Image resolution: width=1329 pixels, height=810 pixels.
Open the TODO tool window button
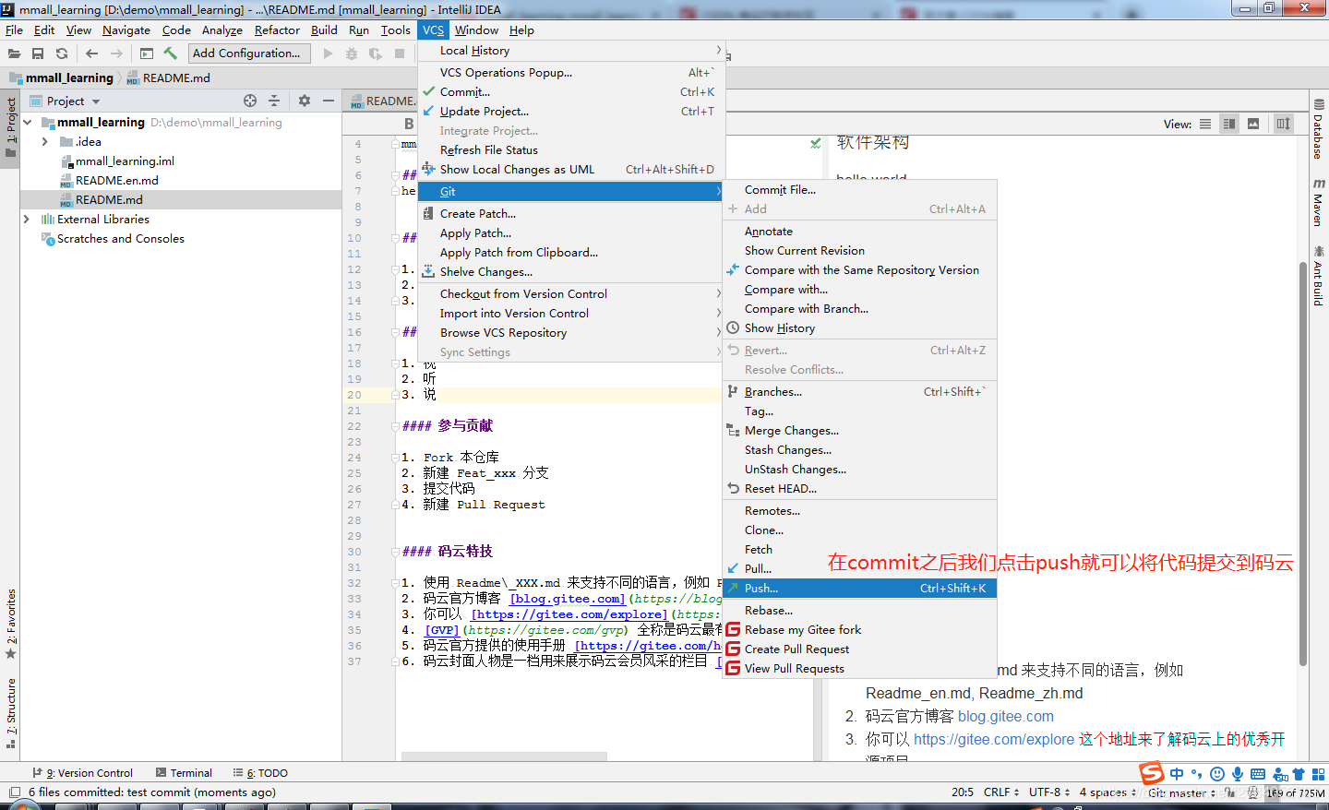click(260, 773)
